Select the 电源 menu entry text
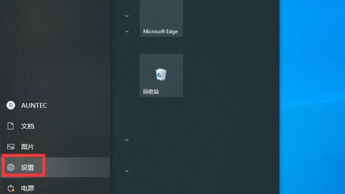The width and height of the screenshot is (345, 194). 28,188
